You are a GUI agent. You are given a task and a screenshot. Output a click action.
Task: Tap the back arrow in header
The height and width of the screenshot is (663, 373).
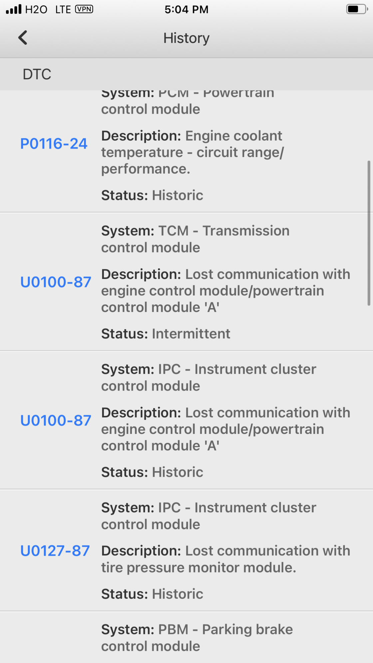[23, 38]
